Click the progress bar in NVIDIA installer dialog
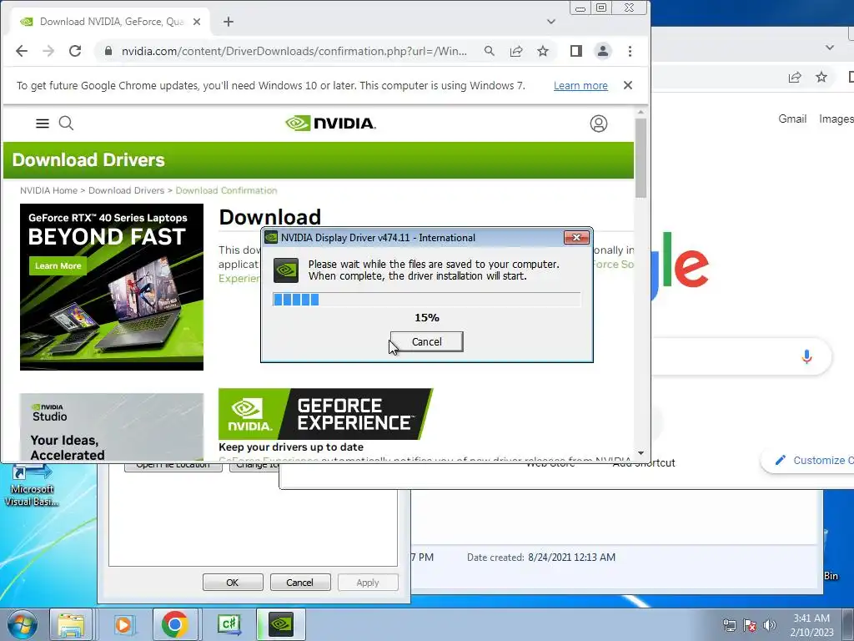854x641 pixels. click(426, 300)
